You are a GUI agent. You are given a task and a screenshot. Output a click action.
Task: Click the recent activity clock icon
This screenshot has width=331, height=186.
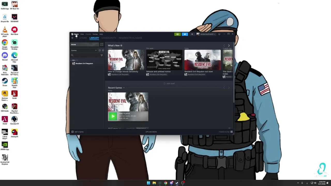coord(100,50)
